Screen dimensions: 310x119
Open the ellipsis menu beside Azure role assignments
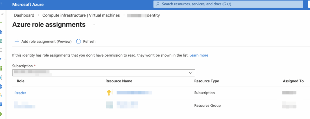click(x=95, y=25)
